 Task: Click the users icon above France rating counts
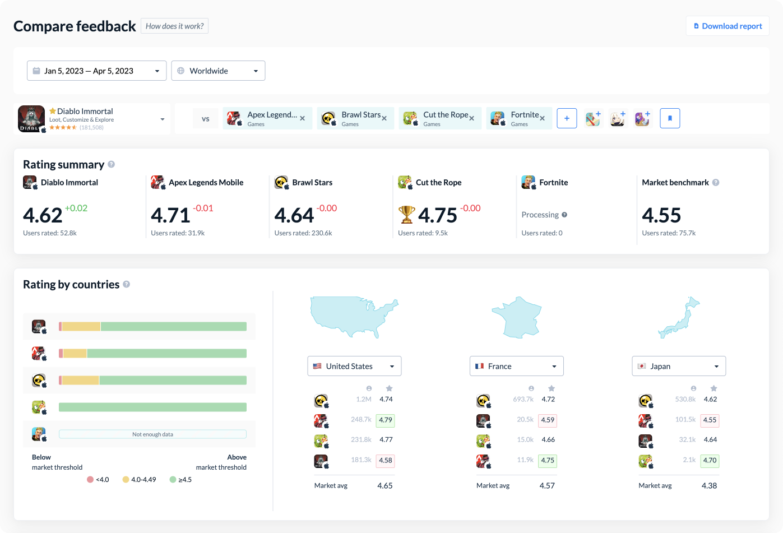pos(531,388)
